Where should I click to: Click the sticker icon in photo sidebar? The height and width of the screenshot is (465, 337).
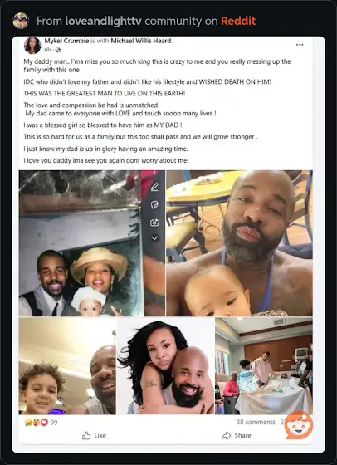154,204
